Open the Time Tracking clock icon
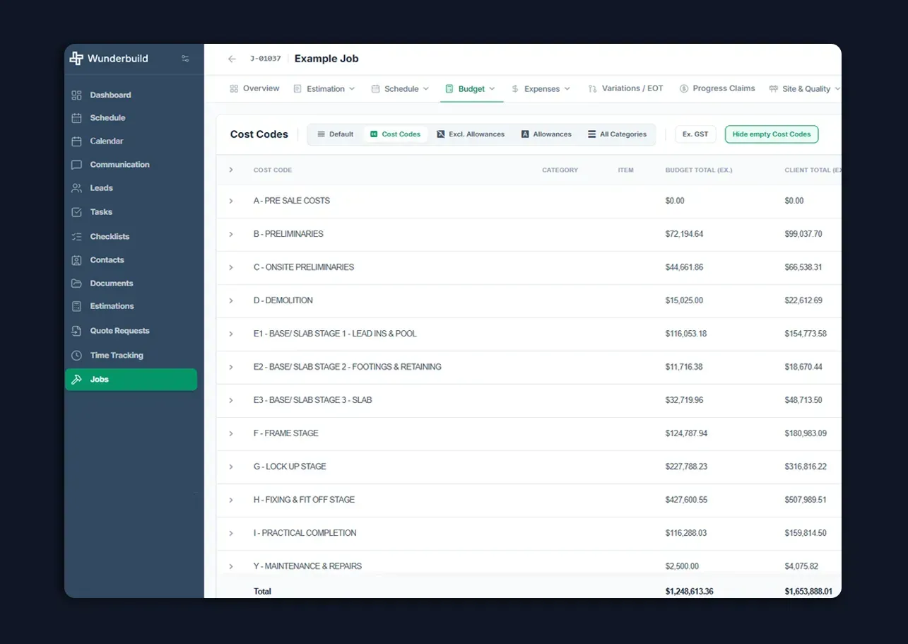 76,355
